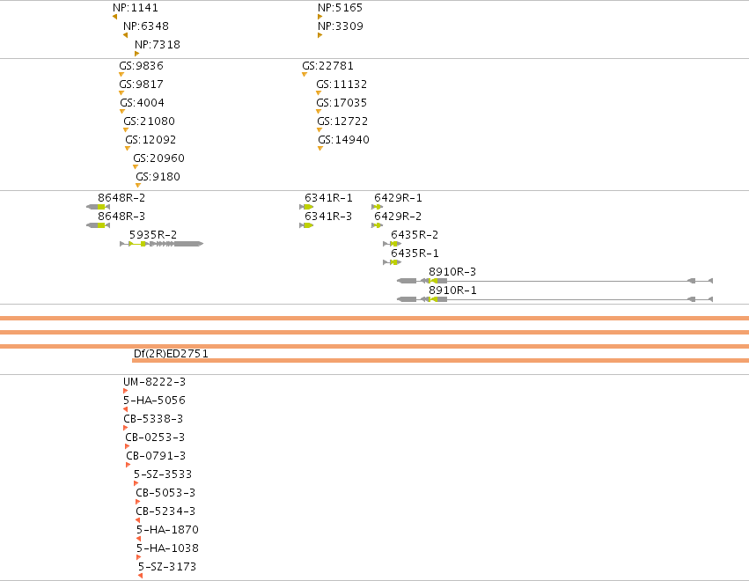Click the CB-5338-3 insertion label
The height and width of the screenshot is (581, 749).
153,419
